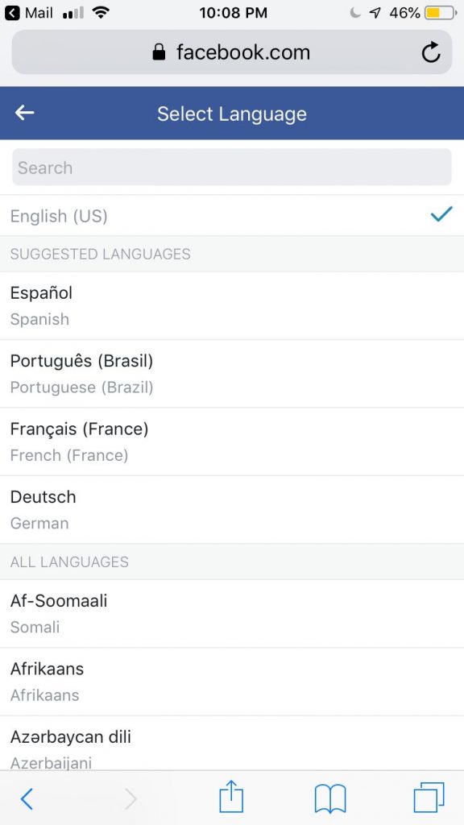Tap the forward chevron in Safari toolbar
Screen dimensions: 464x825
click(x=130, y=799)
